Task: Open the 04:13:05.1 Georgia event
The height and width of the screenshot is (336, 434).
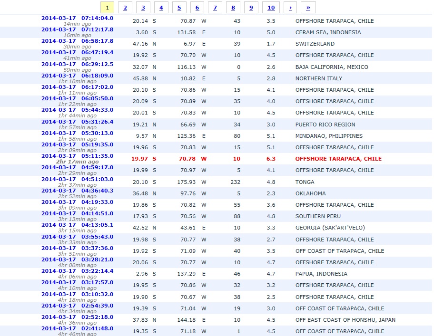Action: click(x=77, y=225)
